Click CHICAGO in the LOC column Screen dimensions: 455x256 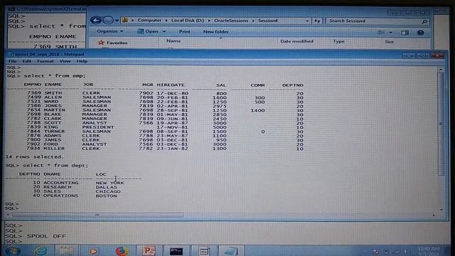(108, 191)
